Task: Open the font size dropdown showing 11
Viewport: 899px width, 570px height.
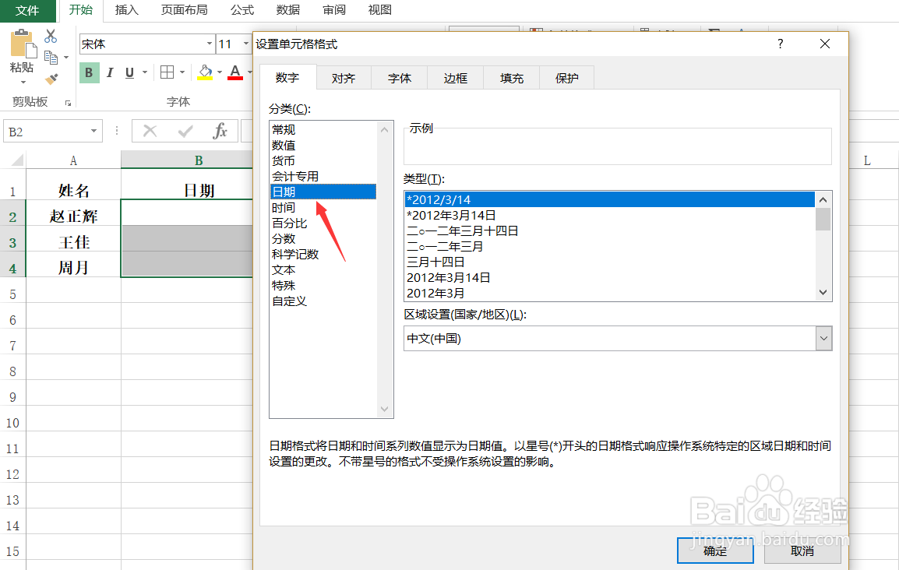Action: [246, 44]
